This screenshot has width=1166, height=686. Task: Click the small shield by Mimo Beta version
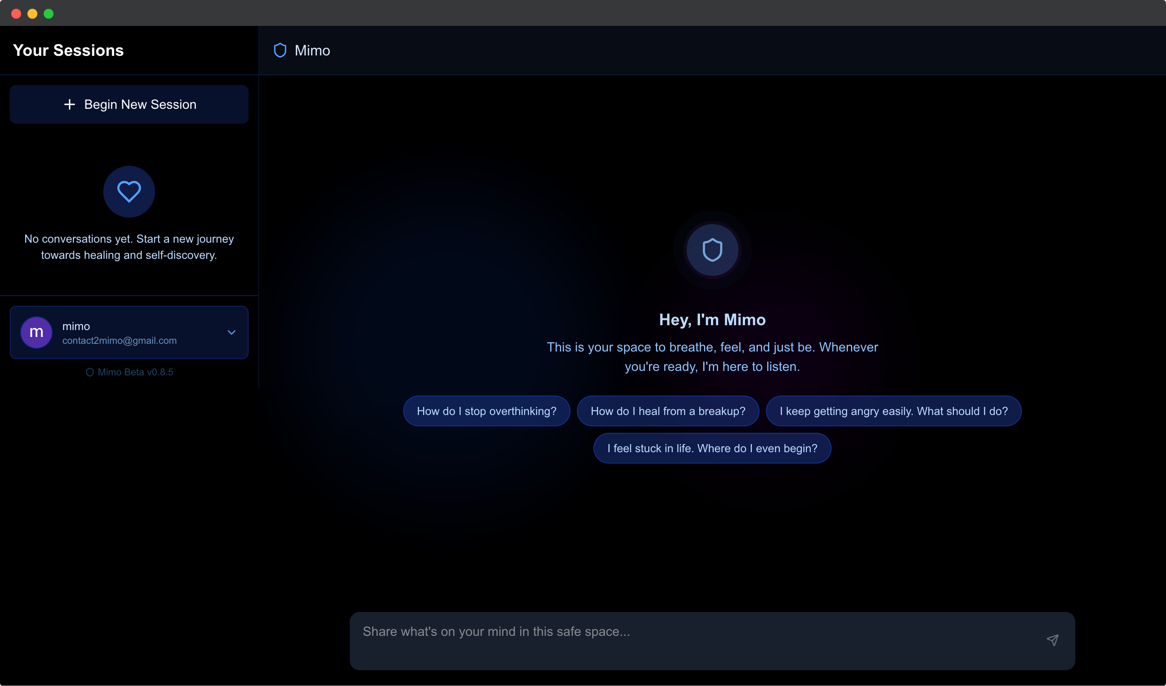(90, 372)
